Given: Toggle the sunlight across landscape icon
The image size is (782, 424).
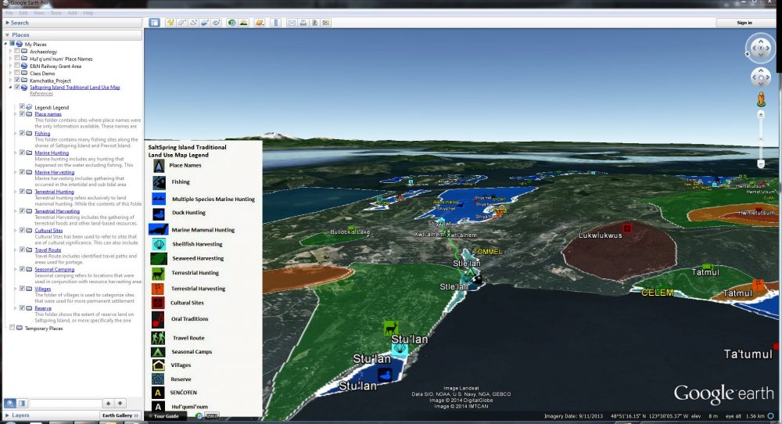Looking at the screenshot, I should pos(244,23).
